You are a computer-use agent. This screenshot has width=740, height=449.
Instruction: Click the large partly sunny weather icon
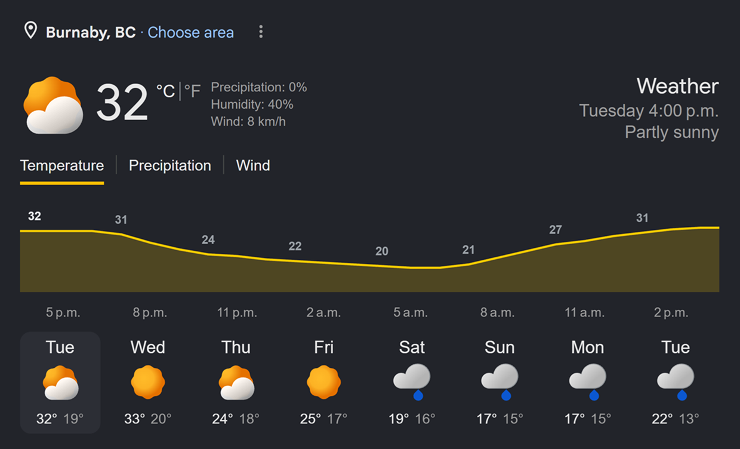point(53,106)
